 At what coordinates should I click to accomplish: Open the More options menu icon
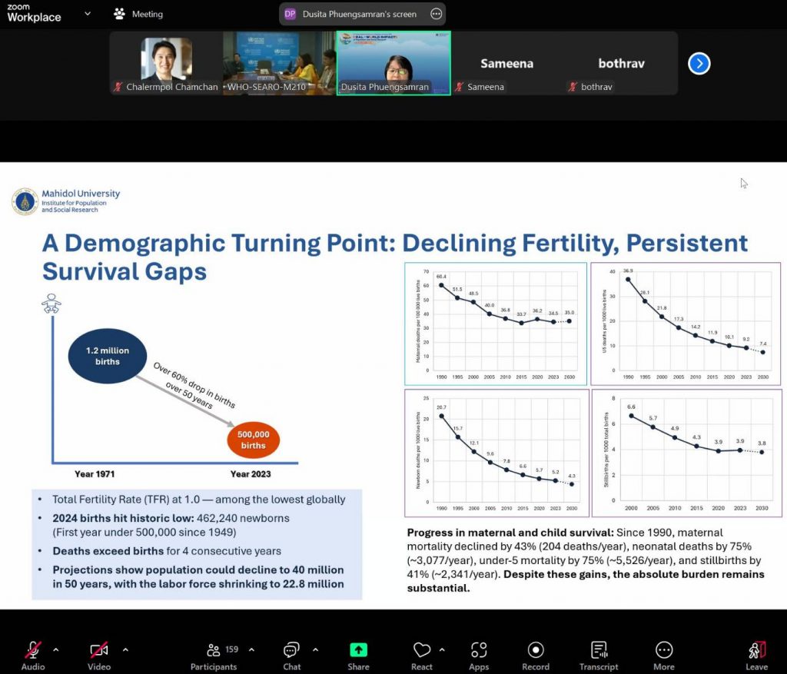pyautogui.click(x=664, y=650)
